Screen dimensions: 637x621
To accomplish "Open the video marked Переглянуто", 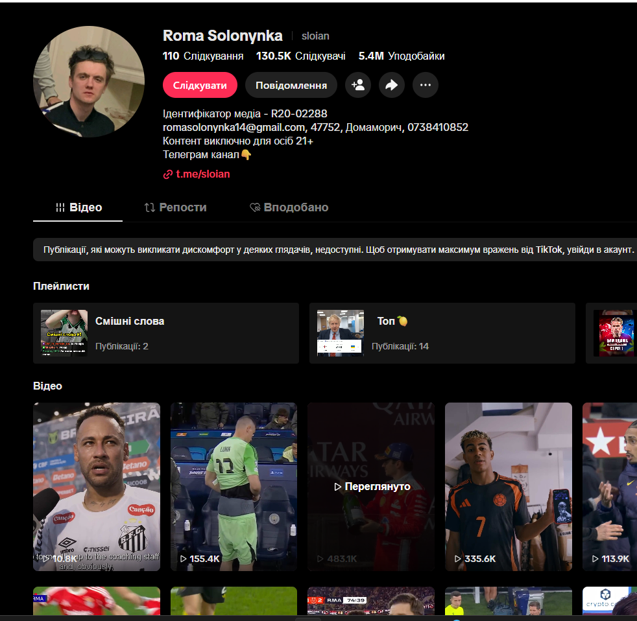I will click(371, 486).
